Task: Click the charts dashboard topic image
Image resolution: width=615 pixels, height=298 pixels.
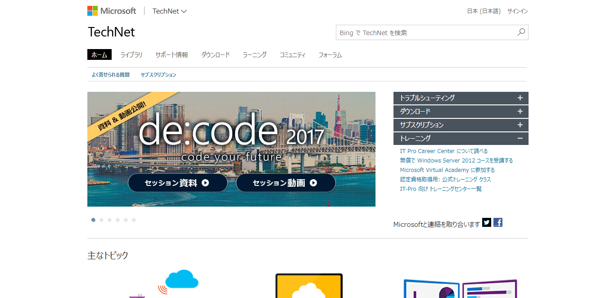Action: click(460, 288)
